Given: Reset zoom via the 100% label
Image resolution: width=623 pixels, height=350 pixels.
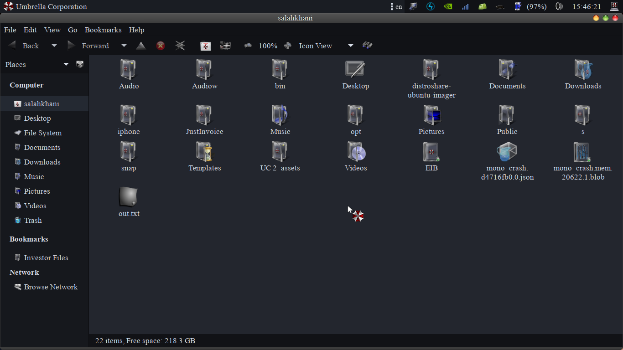Looking at the screenshot, I should pos(268,46).
